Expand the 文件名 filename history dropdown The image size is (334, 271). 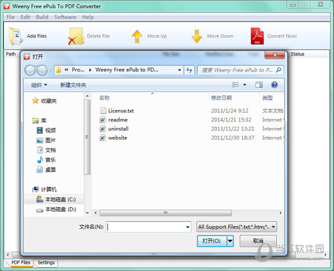point(188,227)
